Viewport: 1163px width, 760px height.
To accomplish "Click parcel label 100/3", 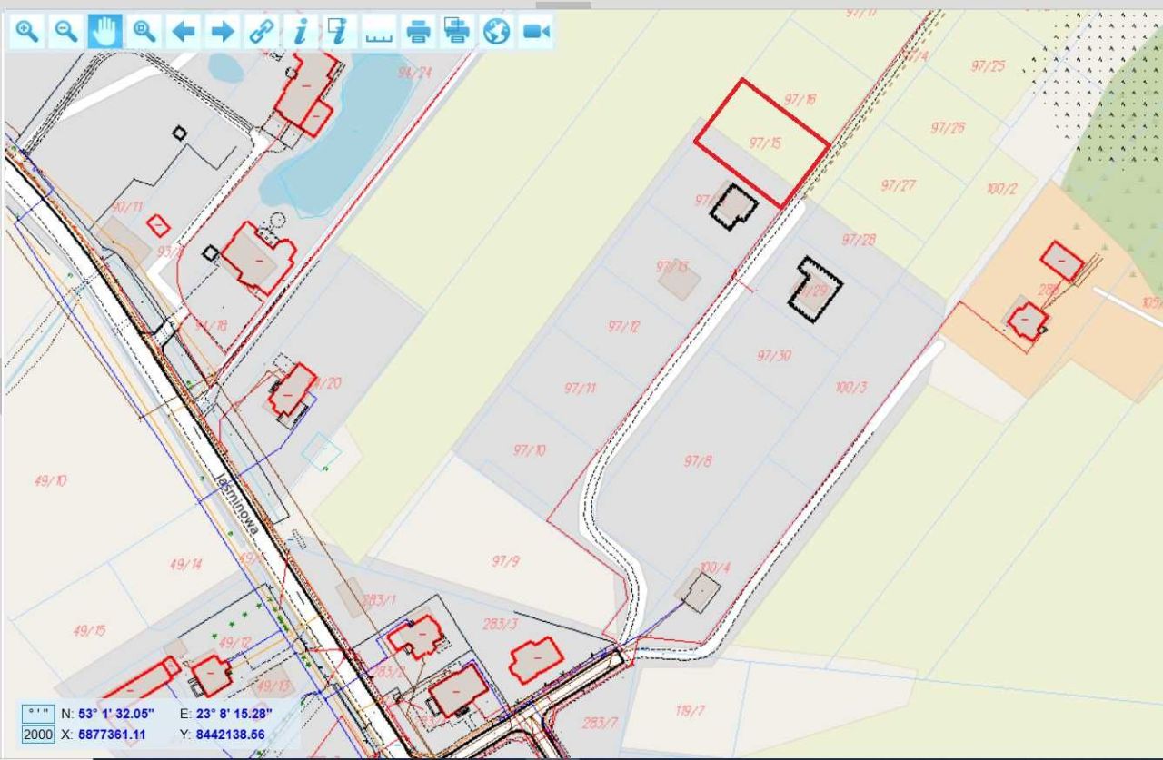I will pos(851,388).
